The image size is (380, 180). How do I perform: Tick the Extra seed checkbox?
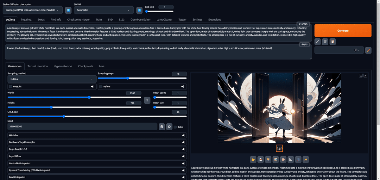pos(175,127)
